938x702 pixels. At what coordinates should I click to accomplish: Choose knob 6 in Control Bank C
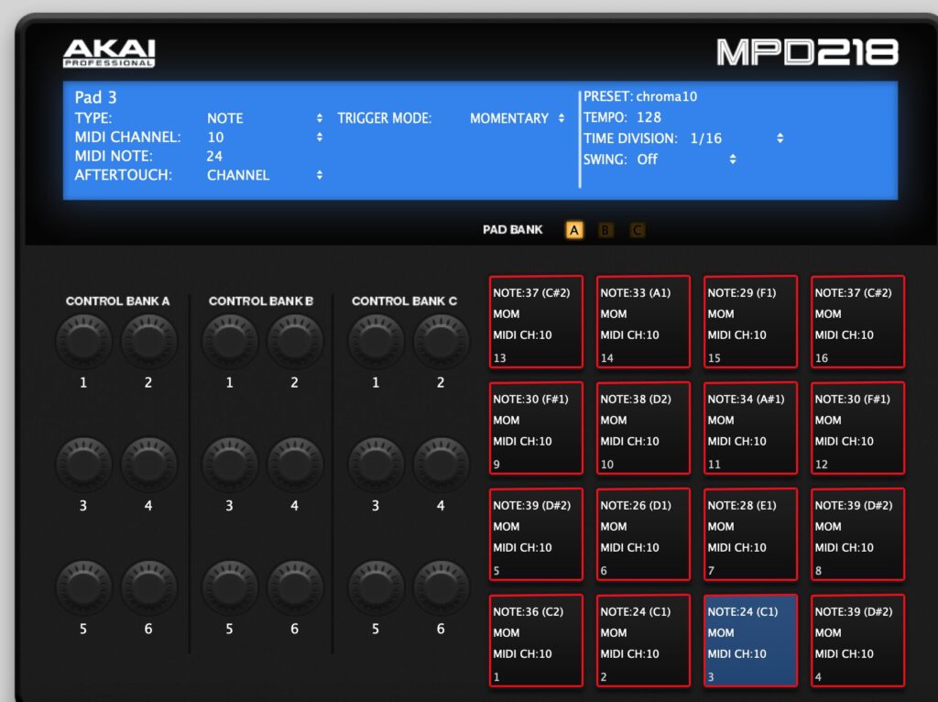coord(441,588)
